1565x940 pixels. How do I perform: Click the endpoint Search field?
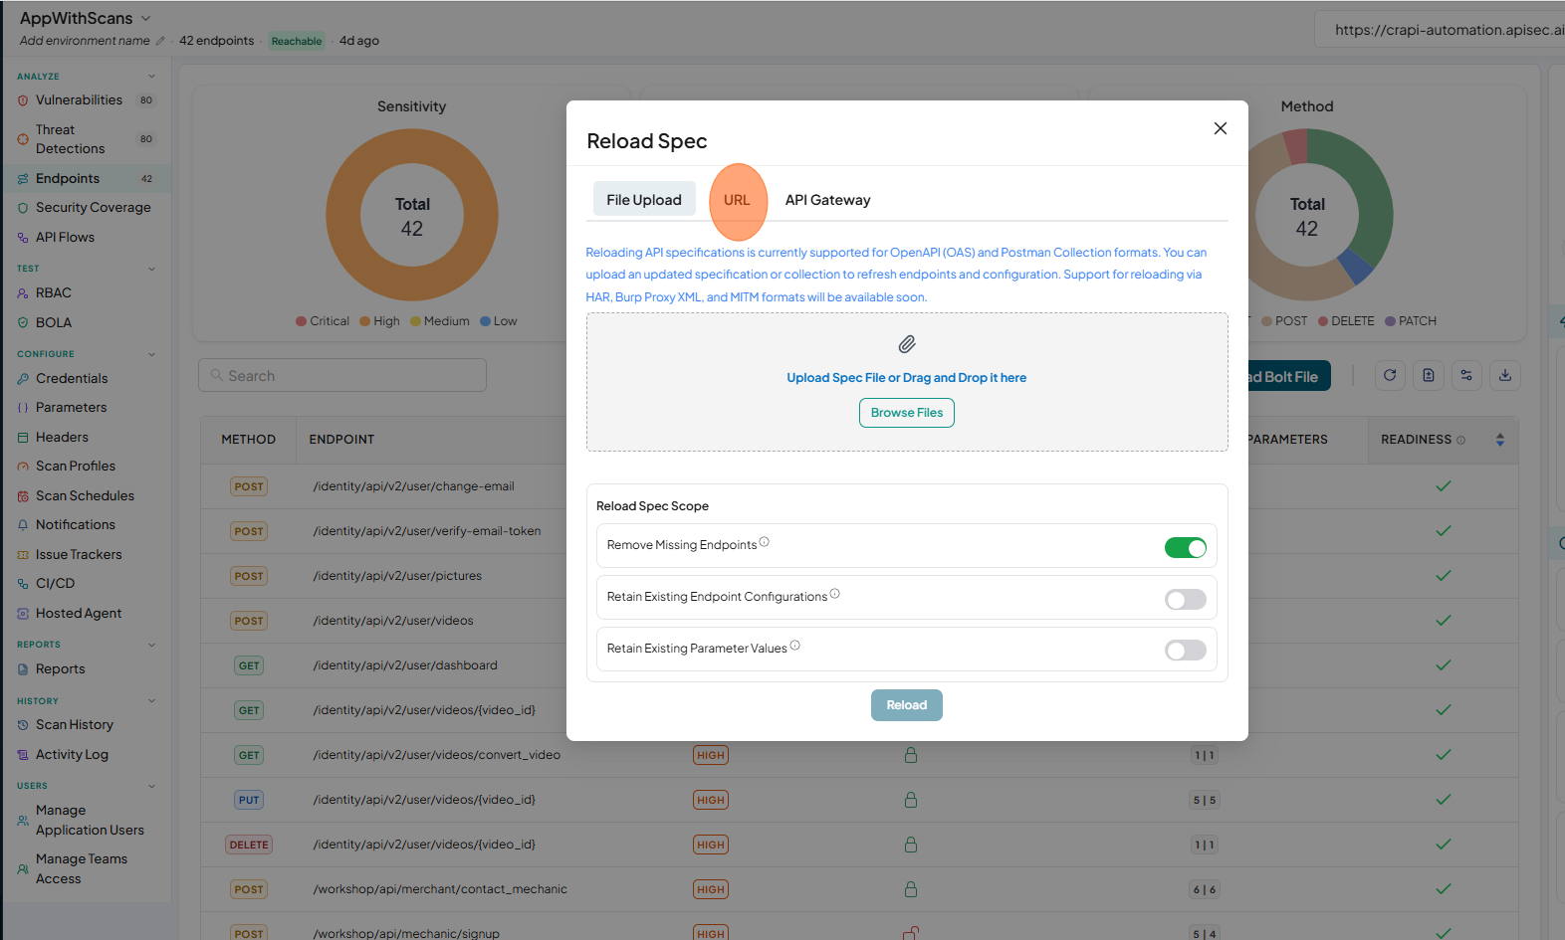pyautogui.click(x=342, y=376)
